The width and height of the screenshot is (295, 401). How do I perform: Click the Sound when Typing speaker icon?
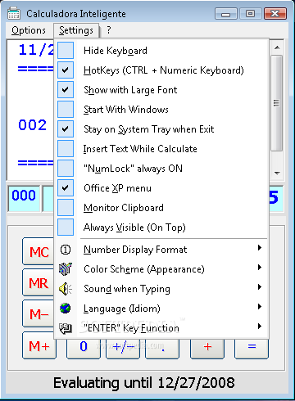(x=66, y=289)
